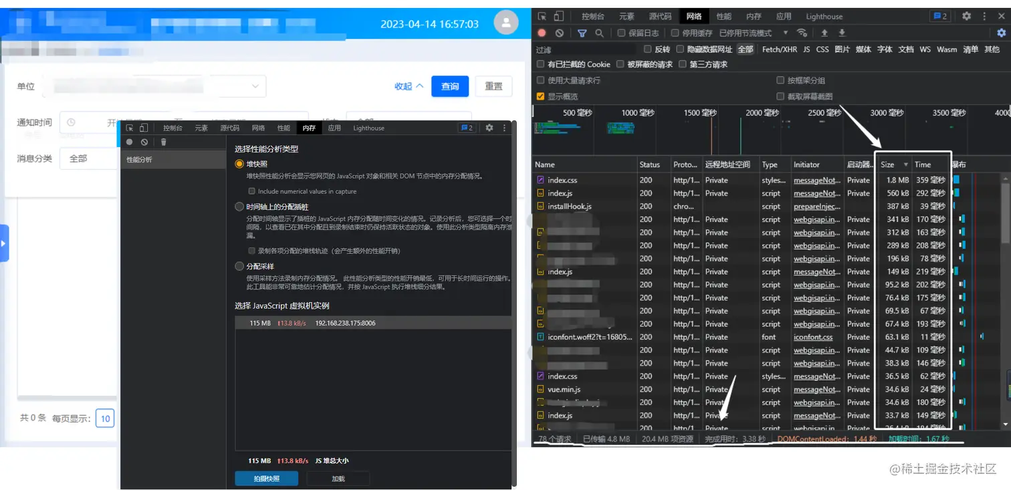The width and height of the screenshot is (1011, 490).
Task: Switch to 性能 tab in Network DevTools
Action: [x=723, y=16]
